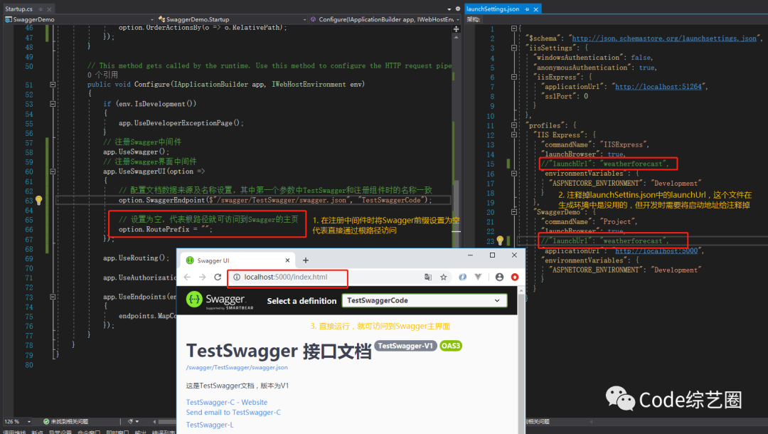Click the red browser update icon

[x=515, y=277]
